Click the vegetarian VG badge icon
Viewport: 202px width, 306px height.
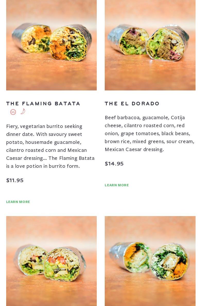tap(13, 112)
